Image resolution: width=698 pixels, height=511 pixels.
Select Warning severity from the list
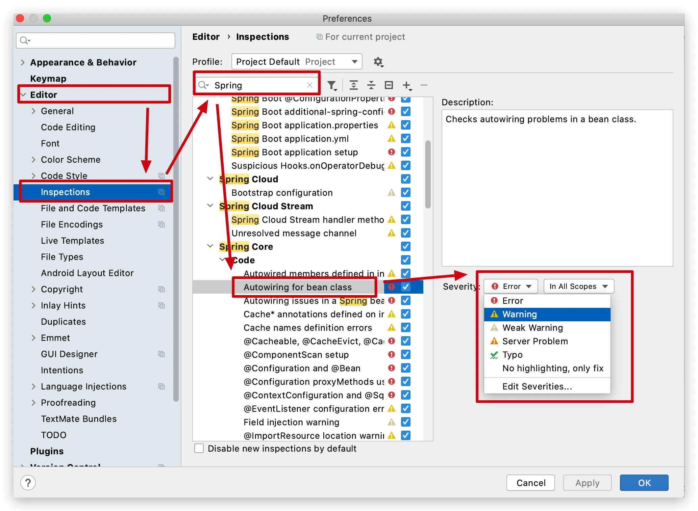click(x=547, y=314)
